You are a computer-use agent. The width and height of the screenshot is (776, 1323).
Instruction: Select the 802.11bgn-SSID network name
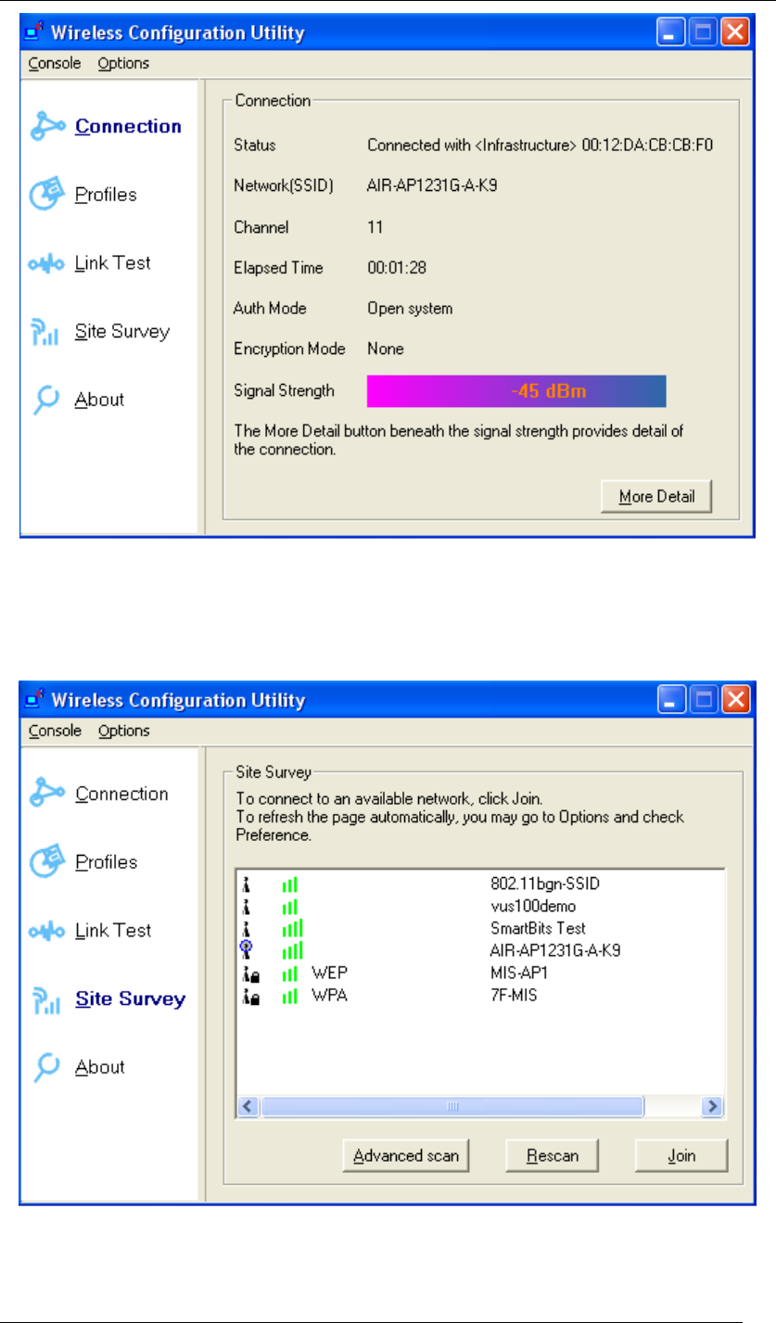click(x=545, y=884)
